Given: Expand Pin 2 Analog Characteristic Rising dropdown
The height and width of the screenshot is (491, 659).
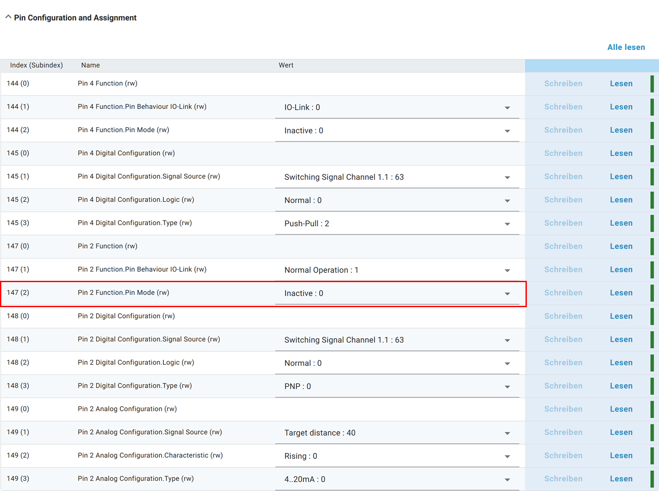Looking at the screenshot, I should coord(396,456).
